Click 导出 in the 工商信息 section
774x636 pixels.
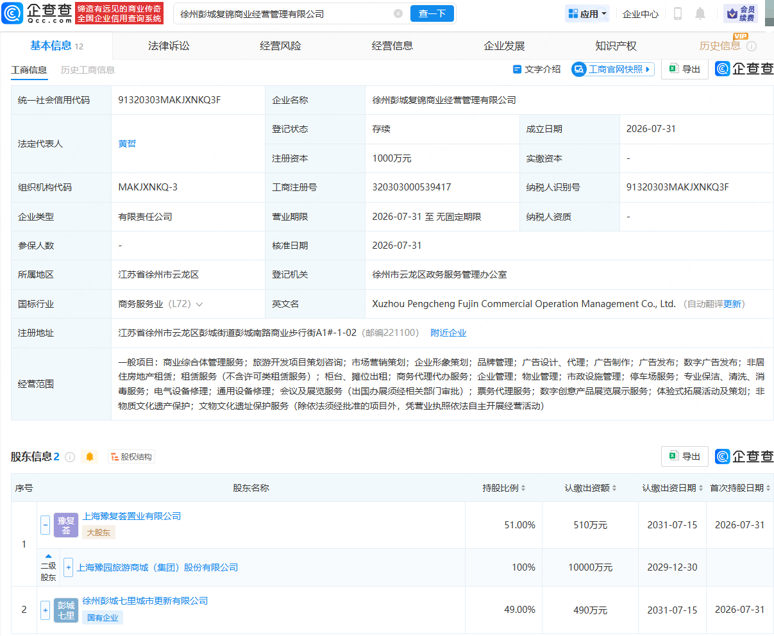coord(685,69)
